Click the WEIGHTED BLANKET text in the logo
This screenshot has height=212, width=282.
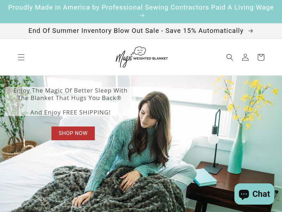point(151,58)
